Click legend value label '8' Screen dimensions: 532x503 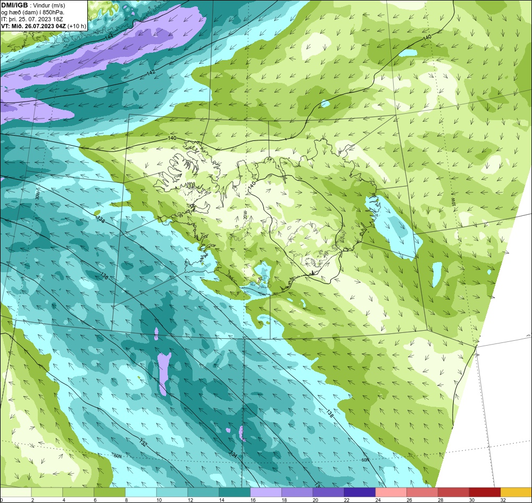pos(127,500)
